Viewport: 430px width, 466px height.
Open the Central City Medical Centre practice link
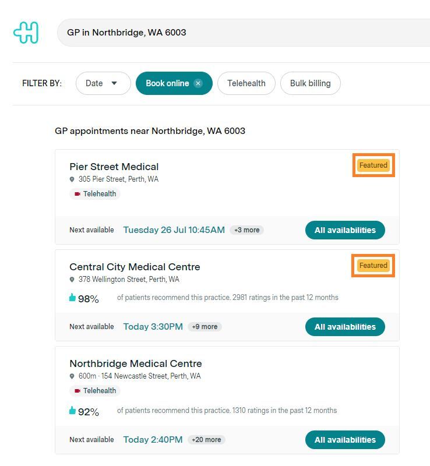coord(135,267)
